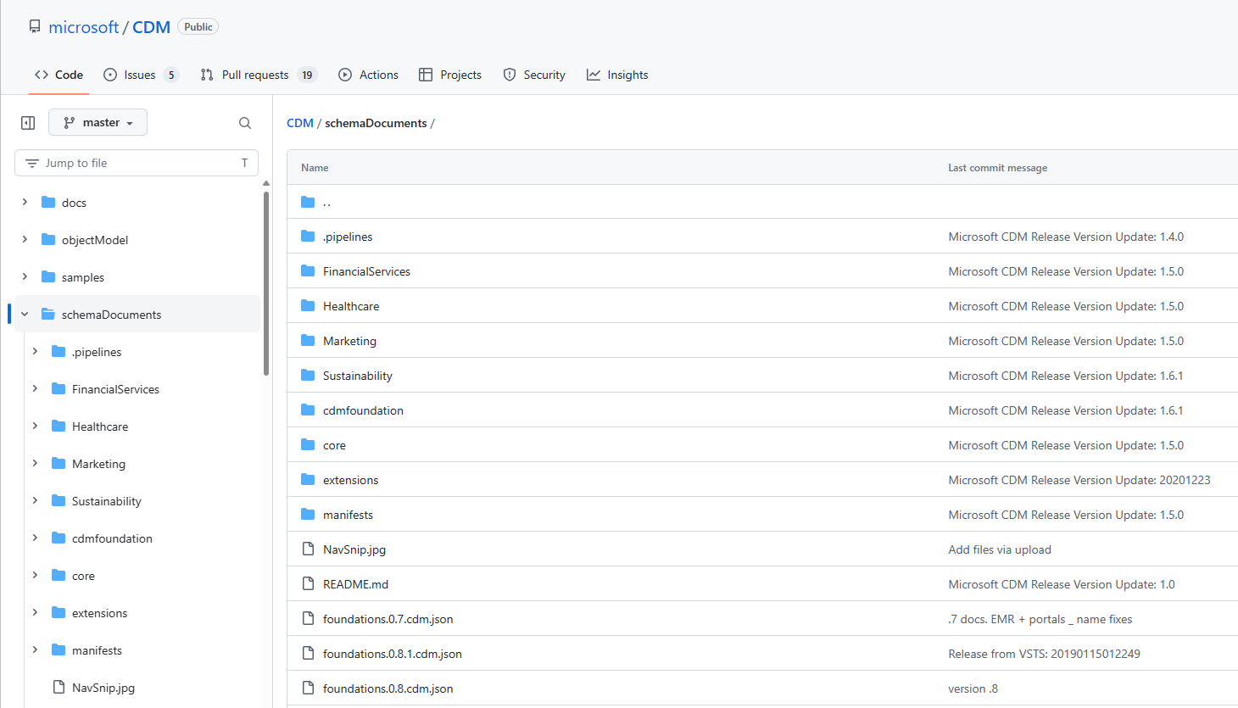Open the 'Add files via upload' commit

1000,549
